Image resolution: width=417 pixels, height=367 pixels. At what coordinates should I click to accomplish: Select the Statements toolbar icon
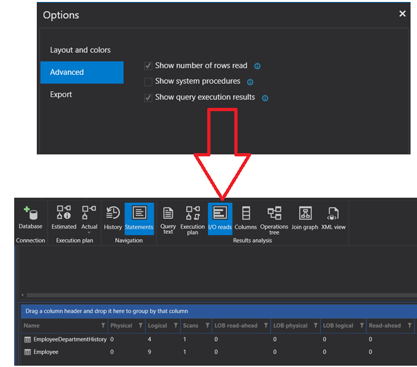click(139, 218)
